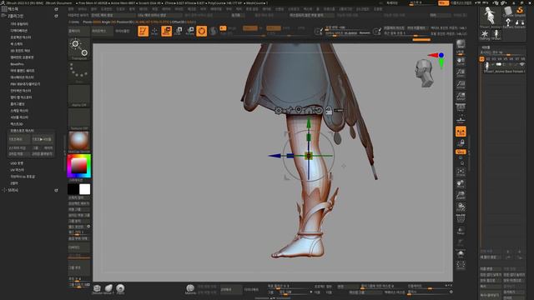Viewport: 534px width, 300px height.
Task: Select the Anime Base Female subtool row
Action: (505, 67)
